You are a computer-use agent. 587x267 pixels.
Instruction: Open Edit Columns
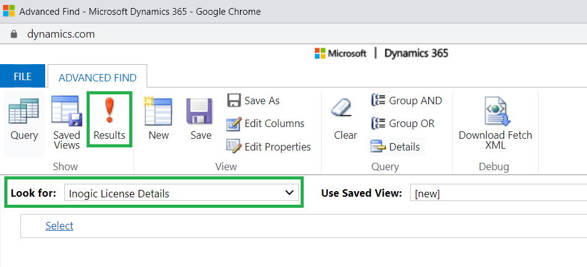coord(266,123)
